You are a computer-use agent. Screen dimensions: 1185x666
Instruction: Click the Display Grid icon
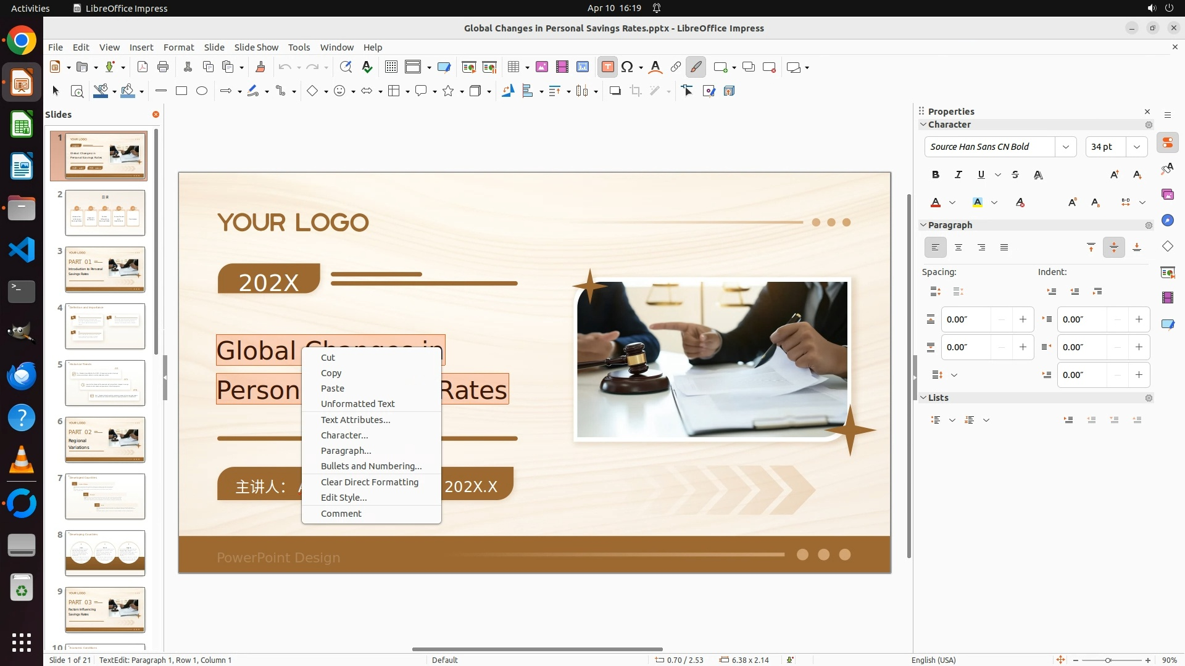pyautogui.click(x=391, y=67)
